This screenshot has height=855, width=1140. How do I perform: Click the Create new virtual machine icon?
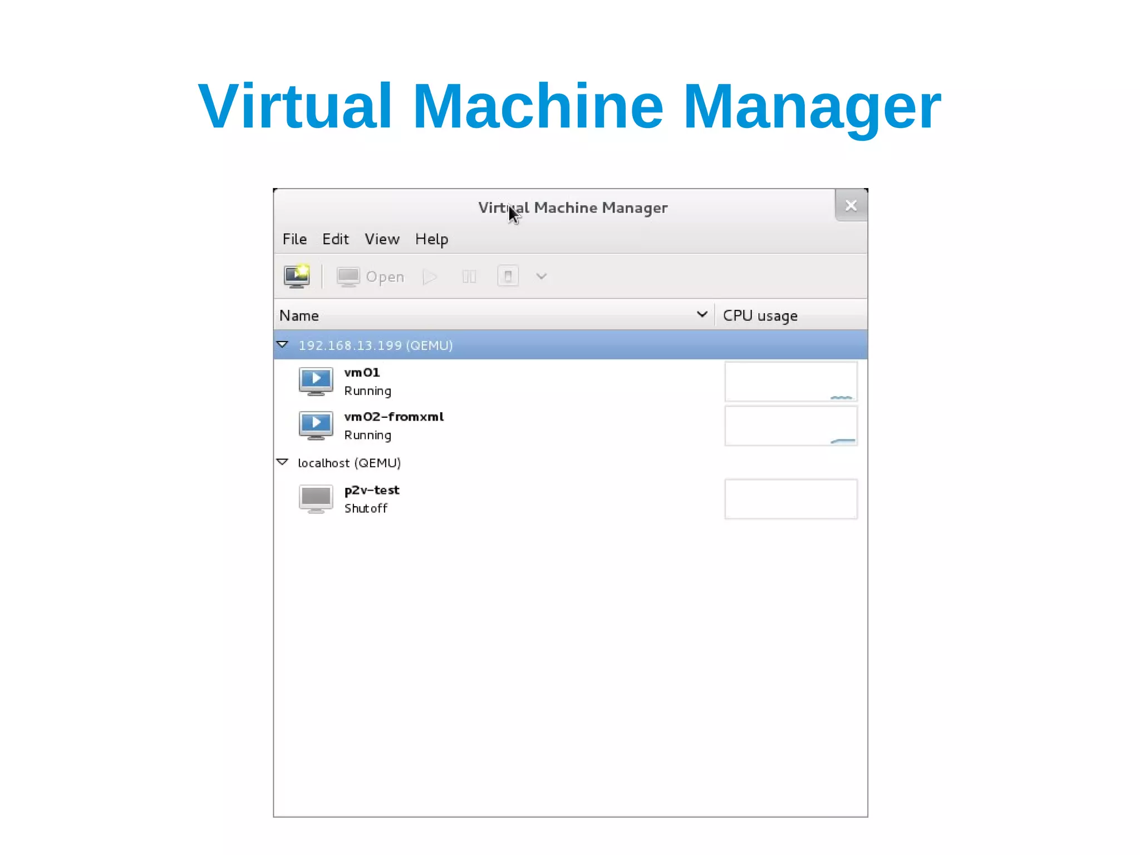(297, 276)
